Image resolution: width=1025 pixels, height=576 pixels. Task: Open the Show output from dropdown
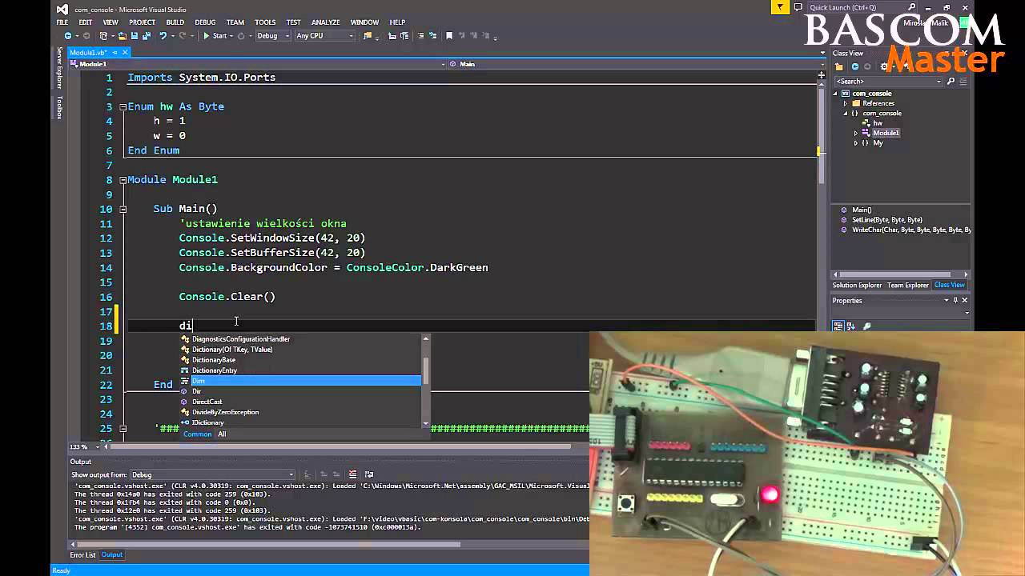coord(212,474)
